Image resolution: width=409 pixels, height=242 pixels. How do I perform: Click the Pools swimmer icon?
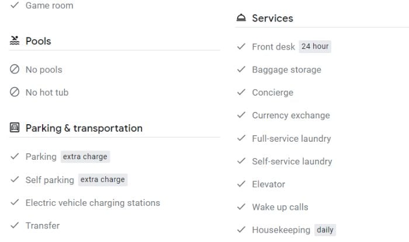[15, 41]
